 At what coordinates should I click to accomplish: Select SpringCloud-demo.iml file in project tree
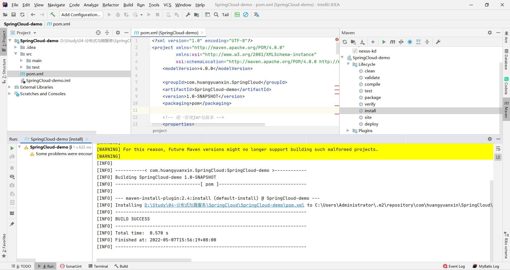tap(48, 80)
